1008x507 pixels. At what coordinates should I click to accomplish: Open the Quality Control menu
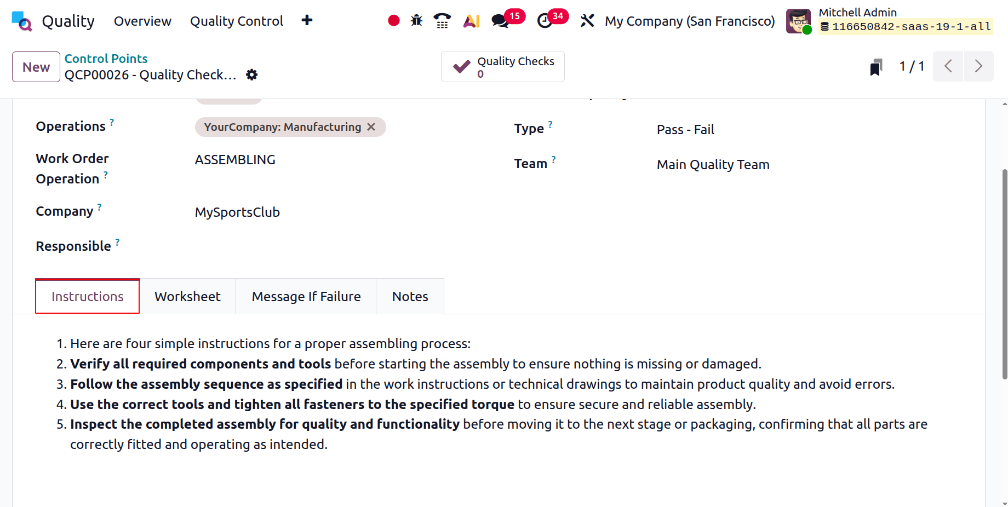tap(237, 21)
